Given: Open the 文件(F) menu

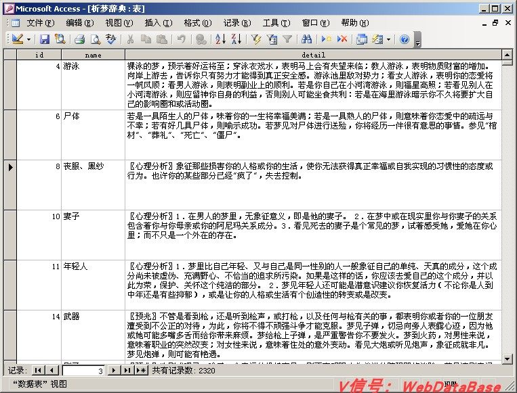Looking at the screenshot, I should 40,23.
